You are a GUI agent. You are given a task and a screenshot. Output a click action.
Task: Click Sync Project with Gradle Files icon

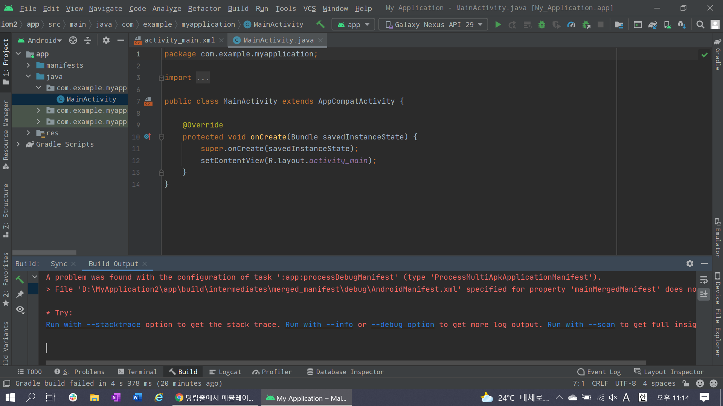coord(653,25)
